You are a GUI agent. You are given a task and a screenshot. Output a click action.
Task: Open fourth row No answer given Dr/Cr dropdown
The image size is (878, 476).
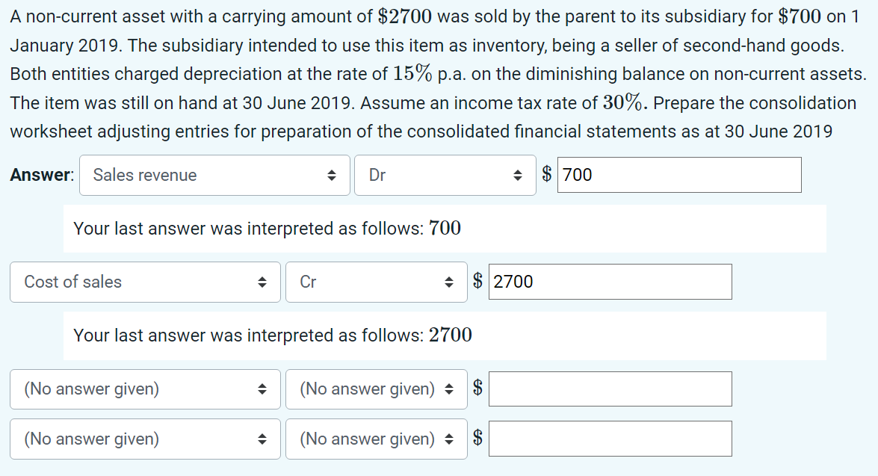(366, 439)
